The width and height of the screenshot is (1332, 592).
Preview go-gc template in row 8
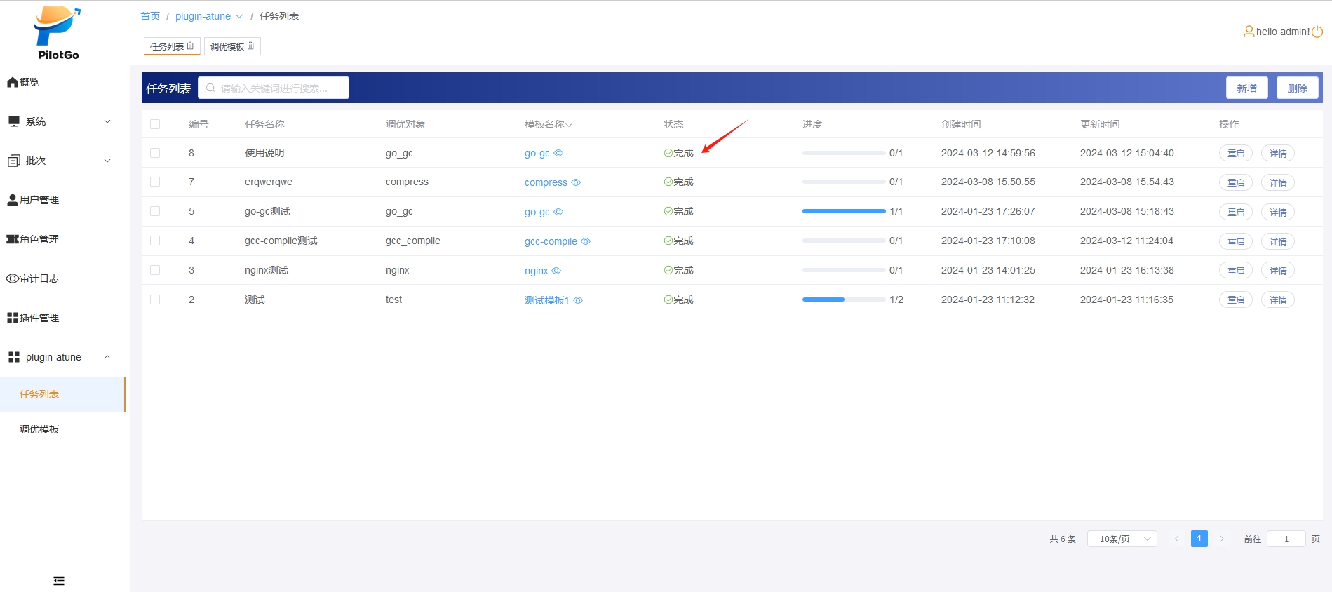[558, 153]
